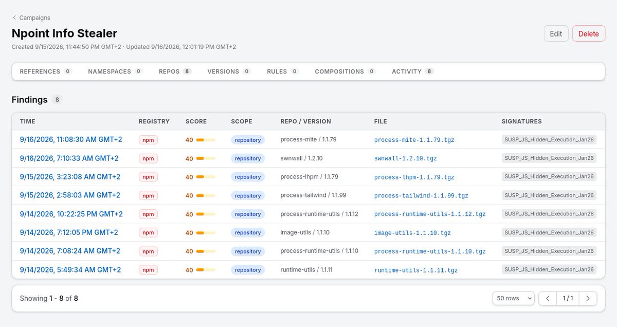Viewport: 617px width, 327px height.
Task: Click repo text 'swnwall / 1.2.10'
Action: click(x=301, y=158)
